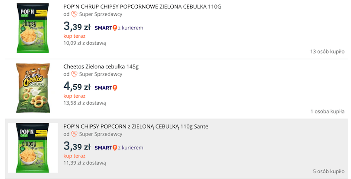Click 'kup teraz' on Sante popcorn listing
The image size is (351, 179).
(75, 156)
